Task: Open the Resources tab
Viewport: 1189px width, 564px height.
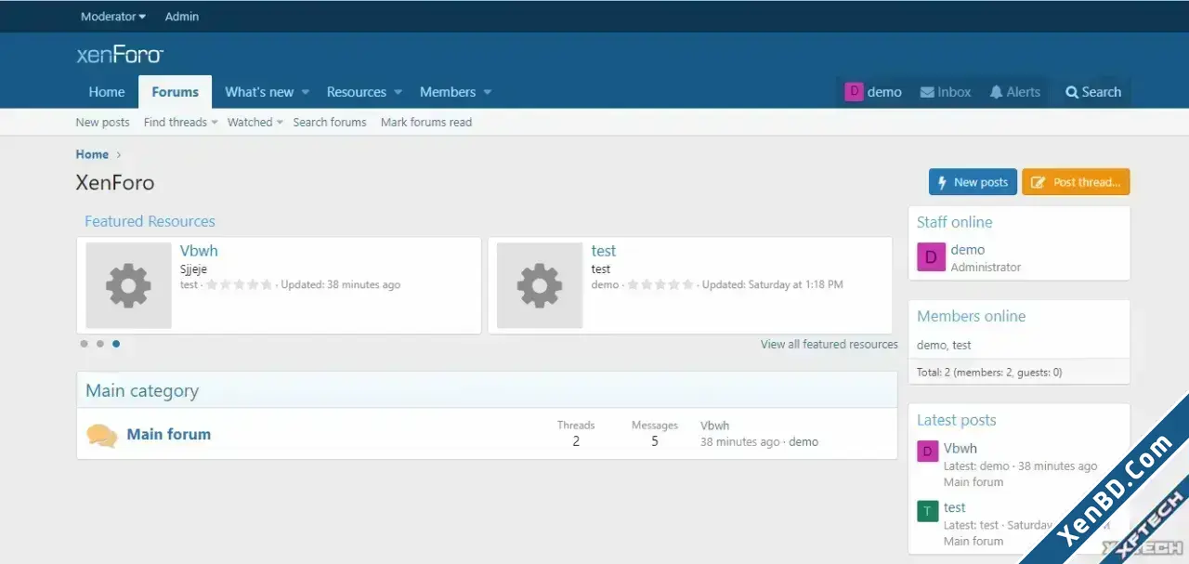Action: 357,92
